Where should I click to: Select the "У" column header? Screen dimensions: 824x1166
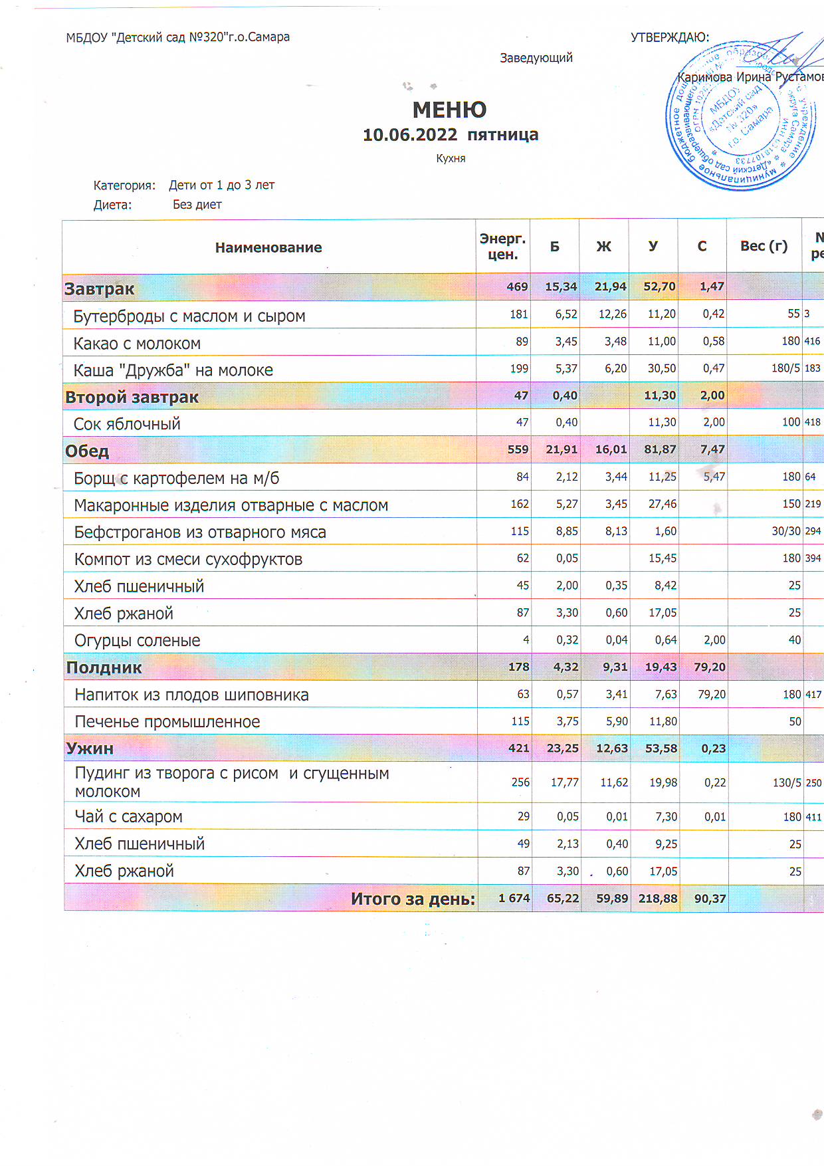(x=653, y=246)
